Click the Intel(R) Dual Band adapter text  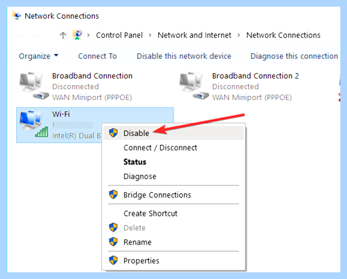click(x=77, y=136)
